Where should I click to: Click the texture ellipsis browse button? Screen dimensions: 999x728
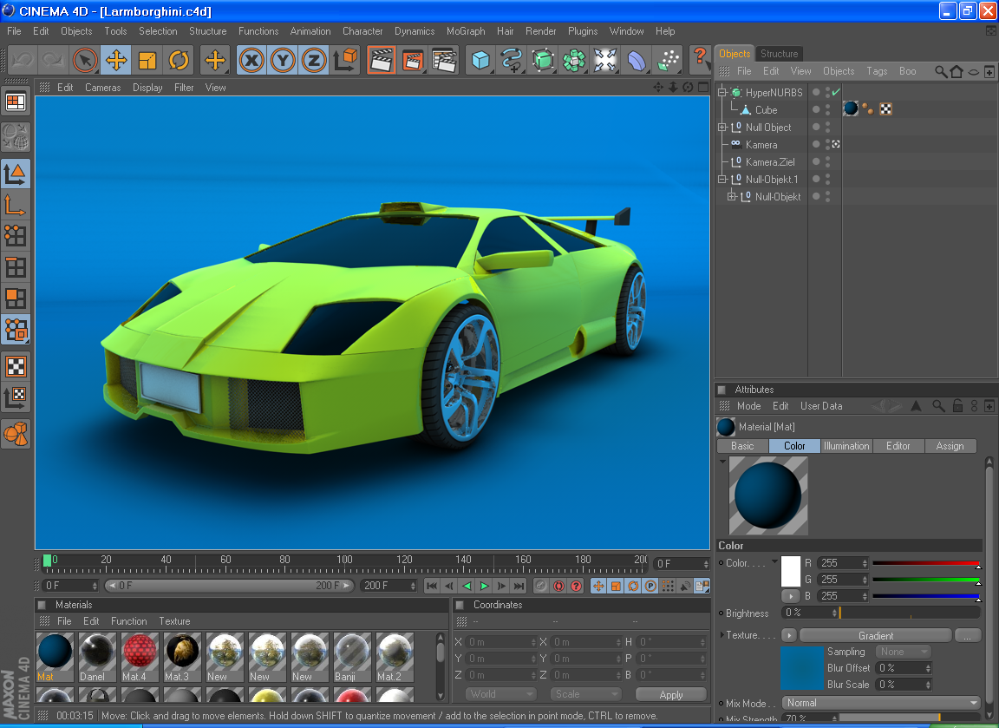pyautogui.click(x=967, y=635)
